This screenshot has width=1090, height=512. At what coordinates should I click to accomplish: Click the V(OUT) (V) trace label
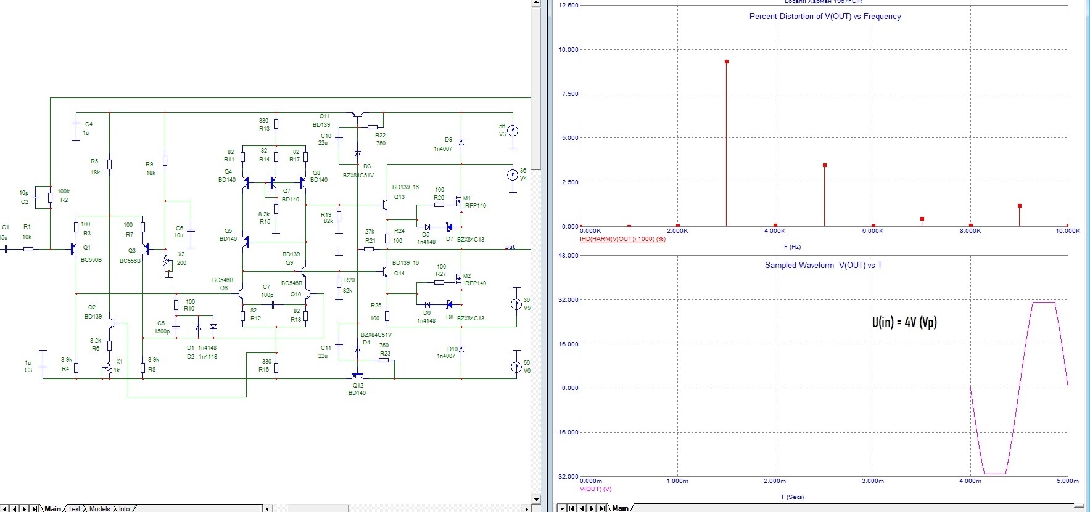(x=595, y=489)
